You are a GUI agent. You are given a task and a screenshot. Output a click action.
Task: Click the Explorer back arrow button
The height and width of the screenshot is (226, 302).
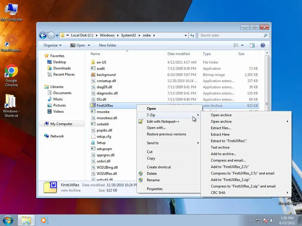[x=43, y=35]
